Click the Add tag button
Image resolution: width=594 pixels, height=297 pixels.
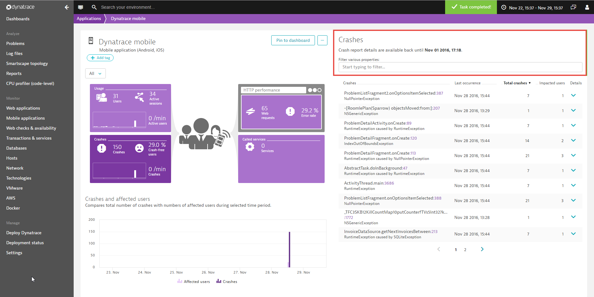[100, 58]
